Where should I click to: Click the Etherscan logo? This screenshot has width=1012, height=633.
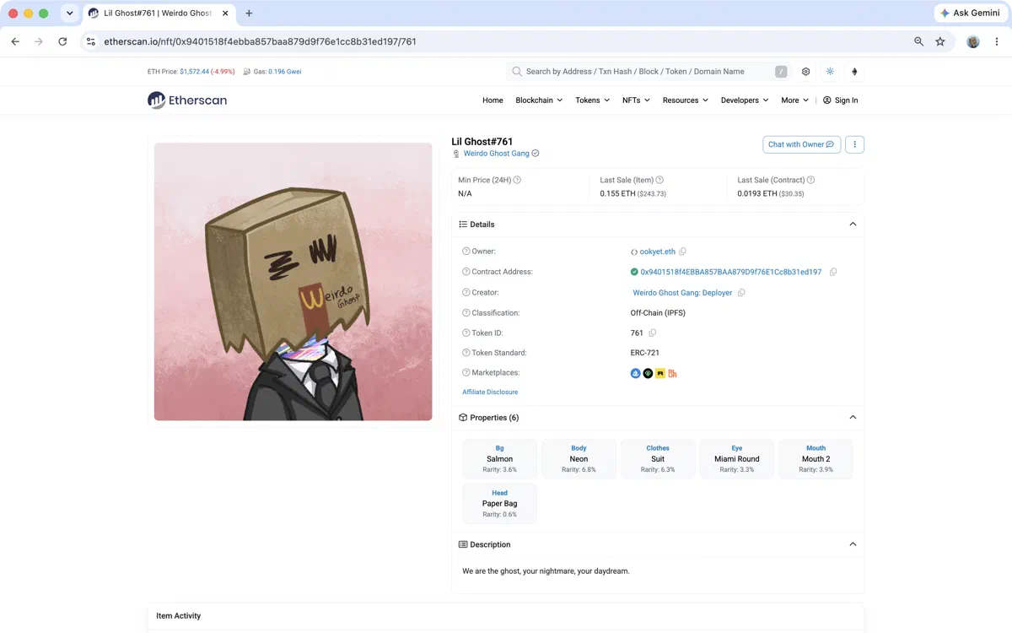187,100
